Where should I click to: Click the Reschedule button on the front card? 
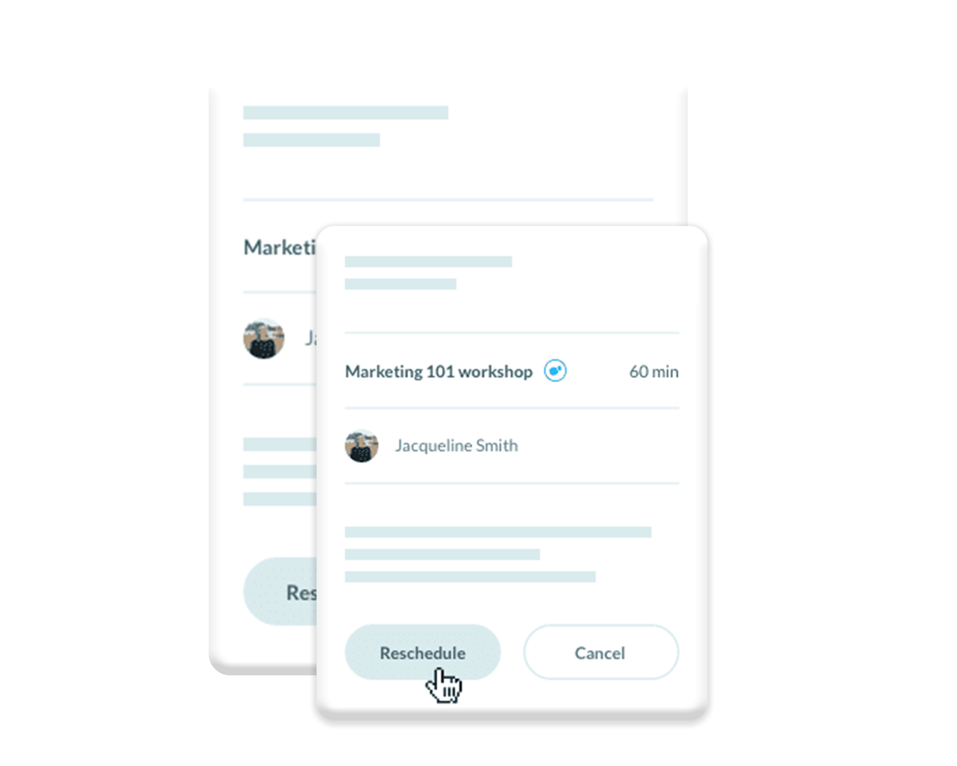422,652
